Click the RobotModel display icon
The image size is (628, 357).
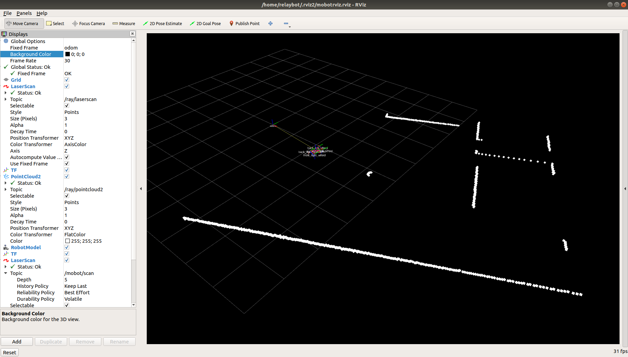click(6, 247)
